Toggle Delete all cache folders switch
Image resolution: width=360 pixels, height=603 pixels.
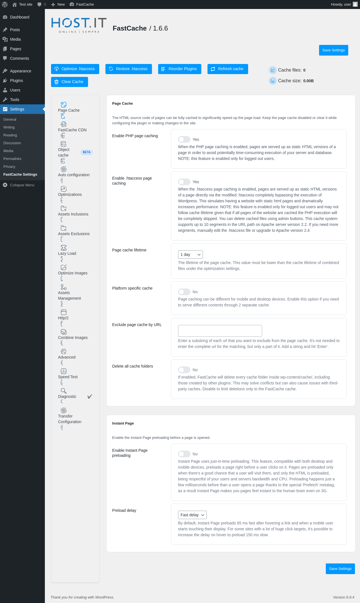click(184, 370)
